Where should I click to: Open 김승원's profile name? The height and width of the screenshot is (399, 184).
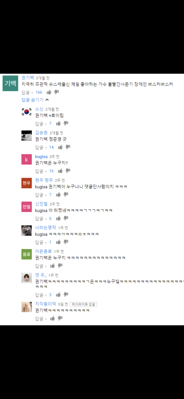(x=41, y=133)
